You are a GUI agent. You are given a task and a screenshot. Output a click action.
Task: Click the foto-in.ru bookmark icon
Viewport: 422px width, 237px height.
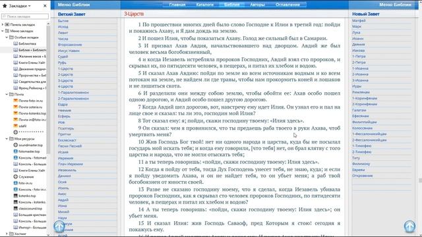(16, 183)
